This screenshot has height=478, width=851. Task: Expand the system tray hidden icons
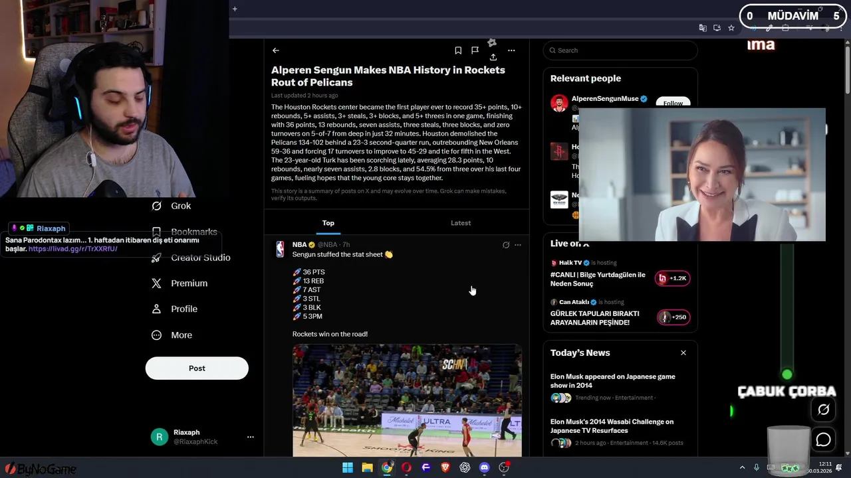pos(742,467)
